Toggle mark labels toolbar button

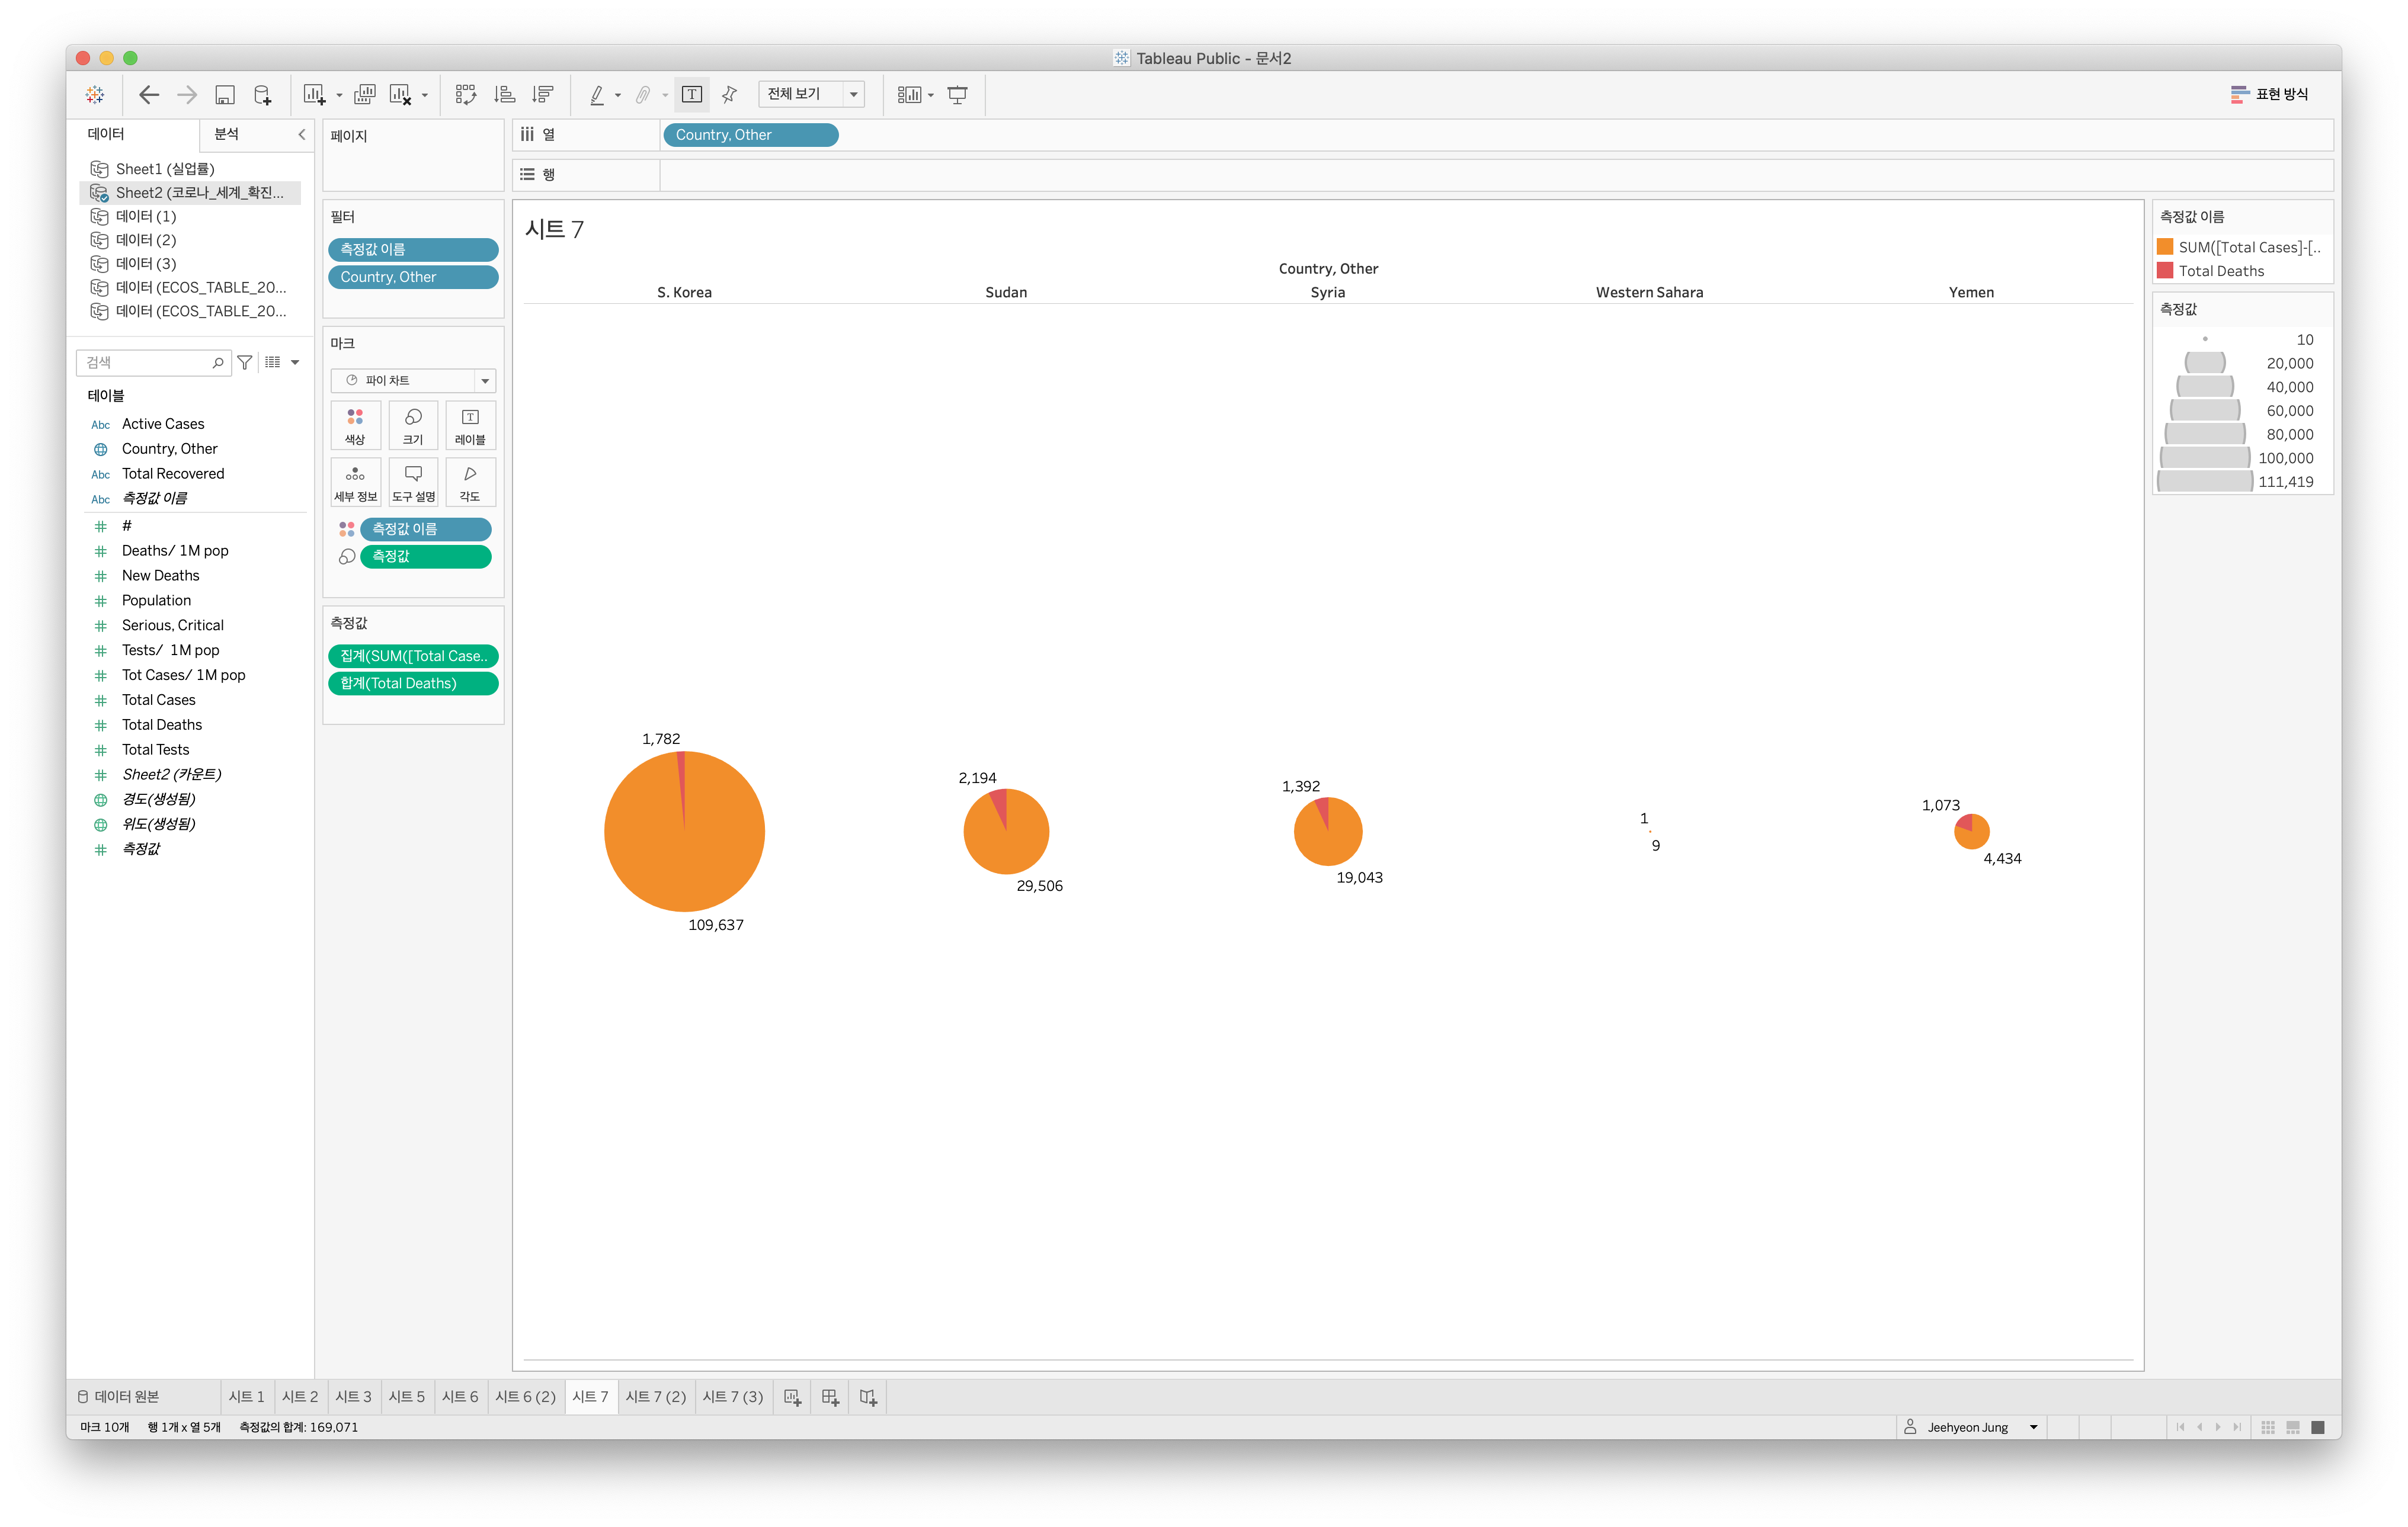pos(692,95)
